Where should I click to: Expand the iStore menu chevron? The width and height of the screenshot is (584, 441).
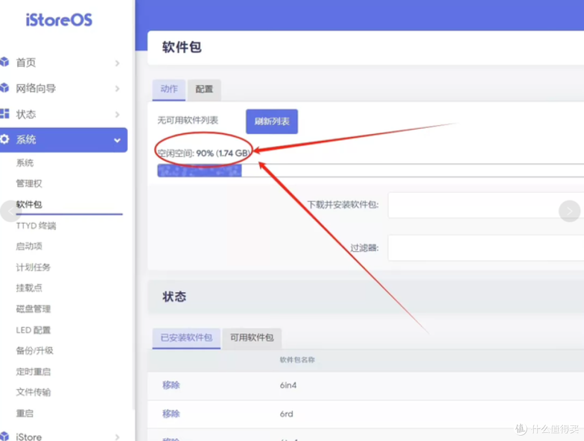(x=117, y=437)
